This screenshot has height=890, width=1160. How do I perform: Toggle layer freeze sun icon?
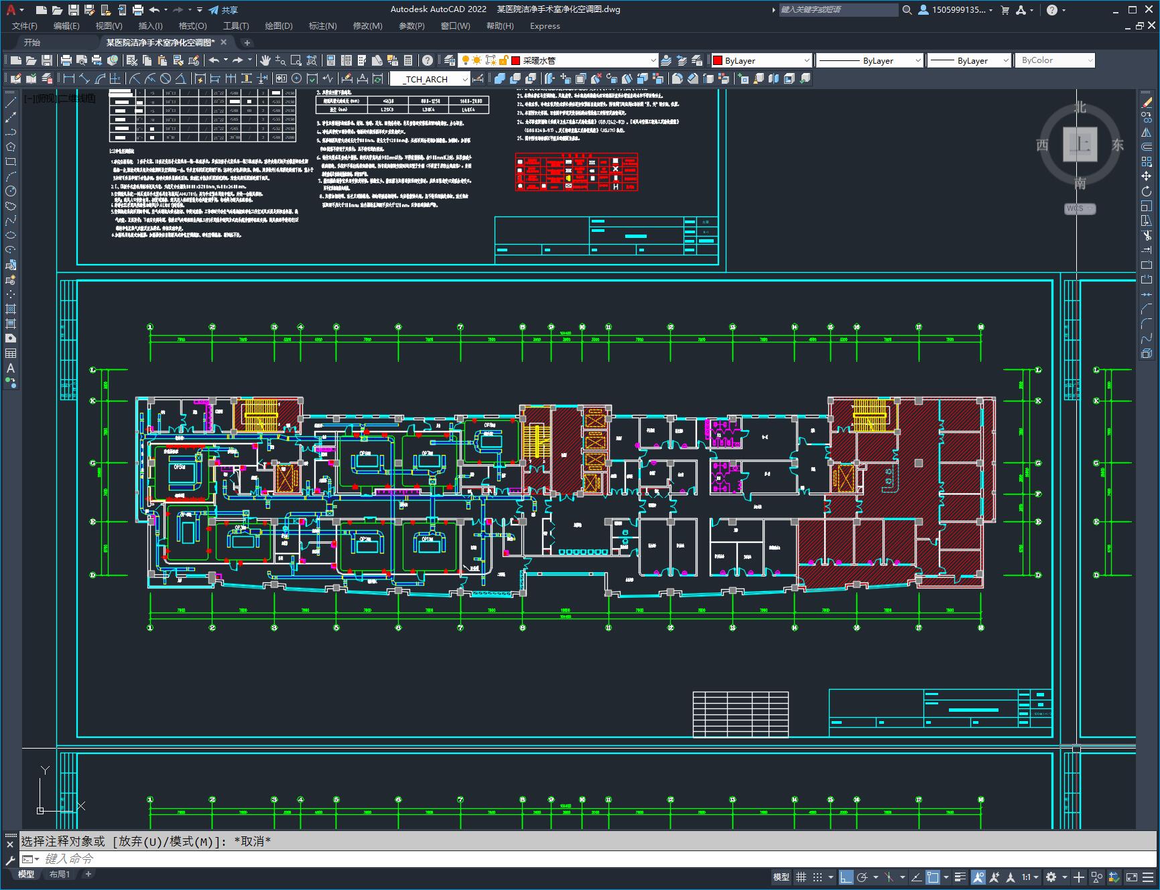click(x=477, y=60)
